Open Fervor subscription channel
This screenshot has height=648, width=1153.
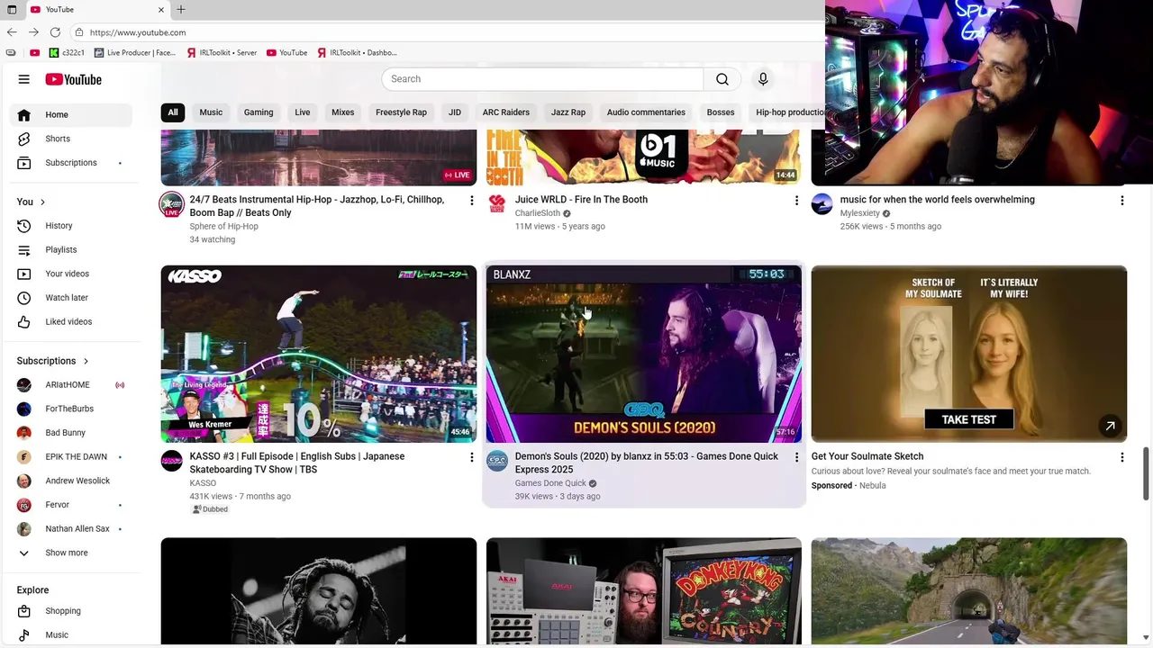point(71,505)
